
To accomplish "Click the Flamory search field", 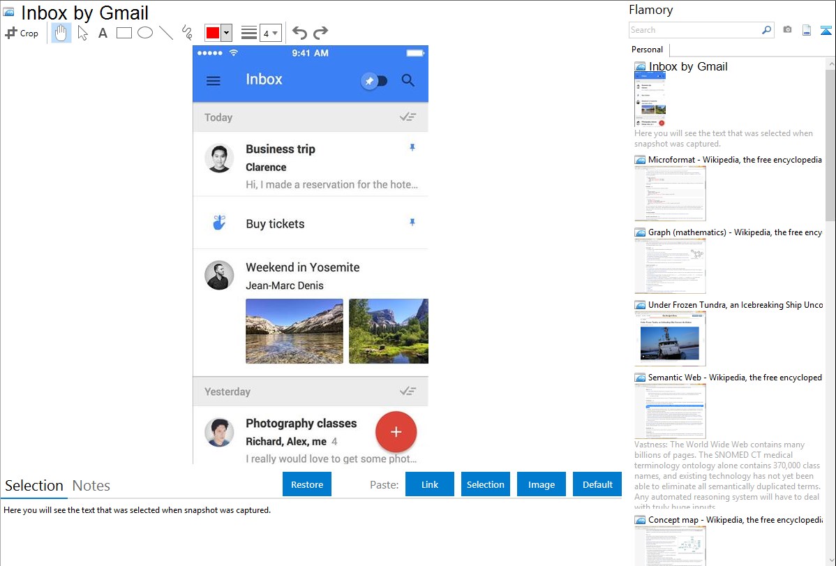I will coord(694,30).
